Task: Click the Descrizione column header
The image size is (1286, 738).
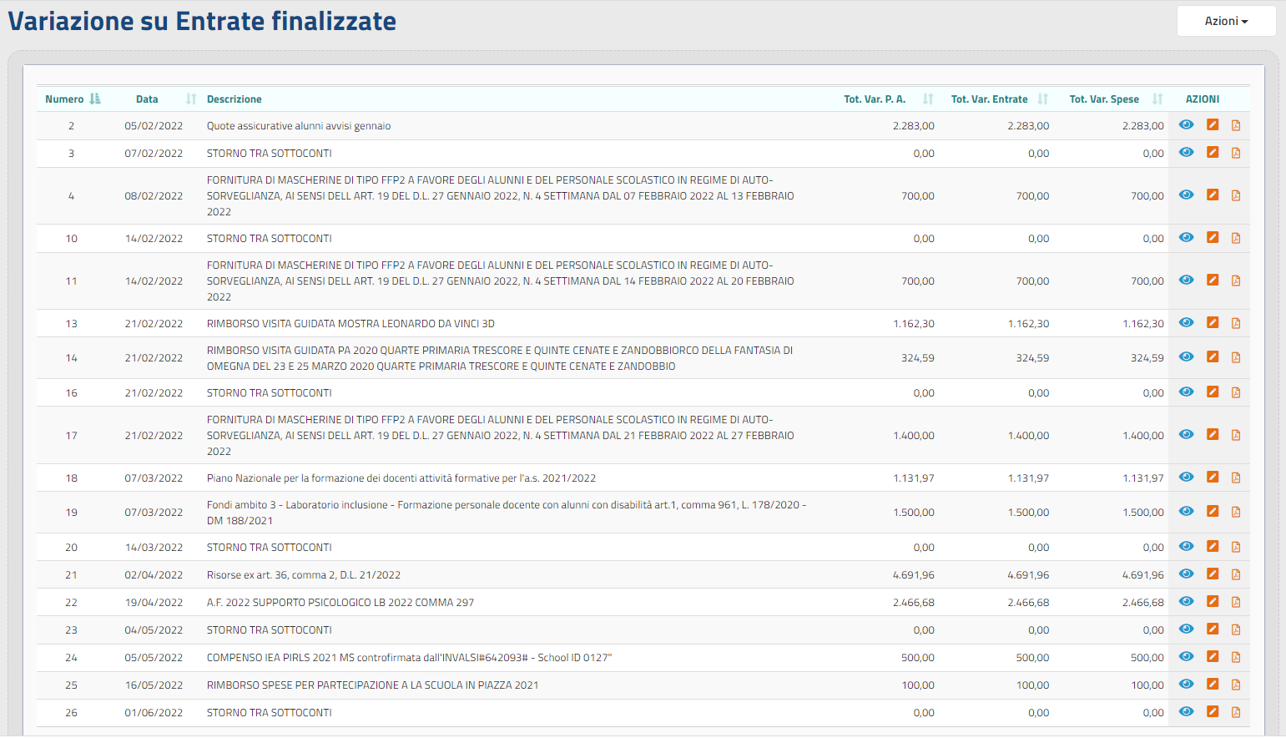Action: 235,99
